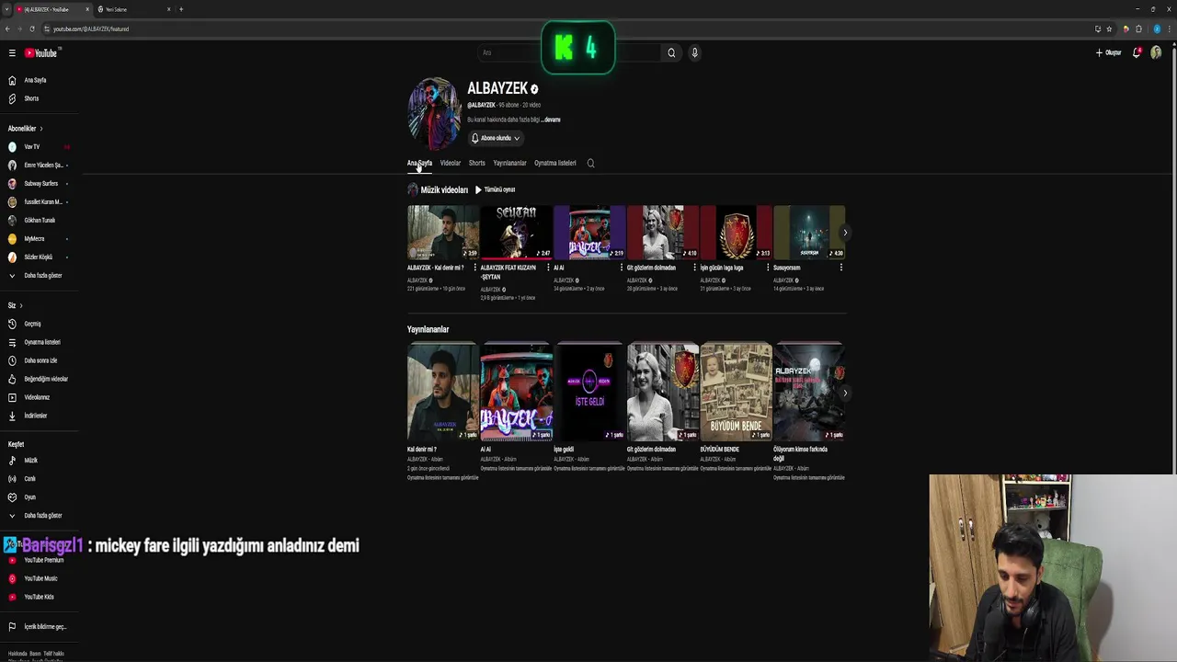Open the YouTube hamburger guide menu
Screen dimensions: 1177x662
pyautogui.click(x=12, y=53)
